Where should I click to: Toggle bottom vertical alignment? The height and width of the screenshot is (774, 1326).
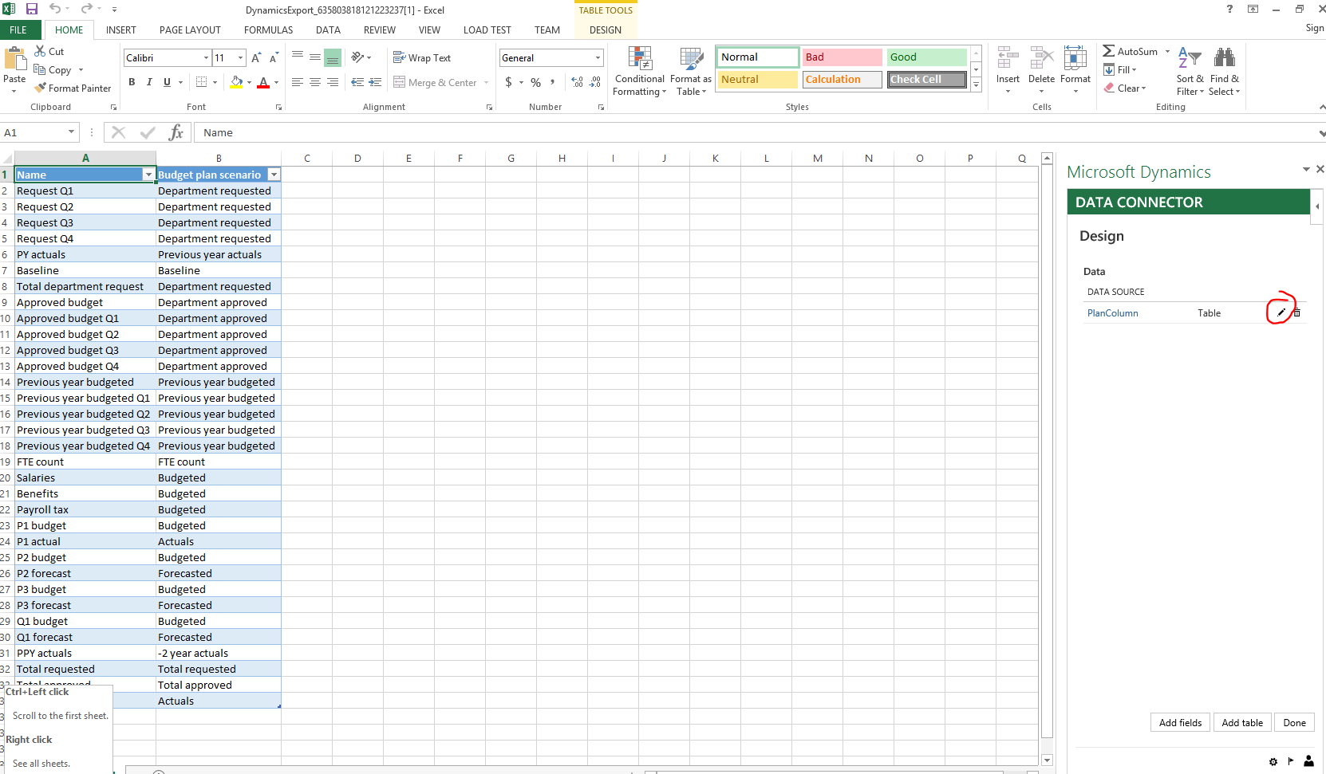click(333, 57)
